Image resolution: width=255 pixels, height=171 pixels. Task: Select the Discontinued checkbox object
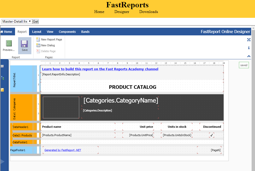[x=211, y=135]
